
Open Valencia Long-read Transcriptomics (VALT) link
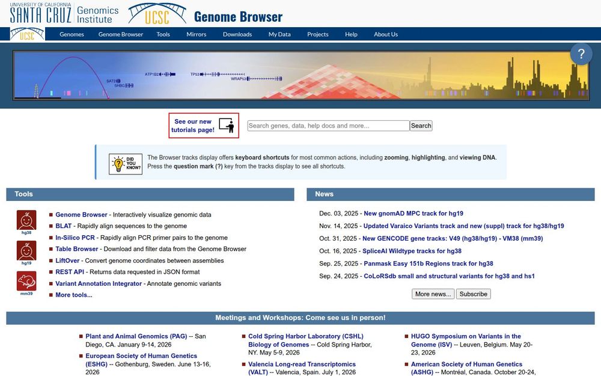pyautogui.click(x=302, y=368)
